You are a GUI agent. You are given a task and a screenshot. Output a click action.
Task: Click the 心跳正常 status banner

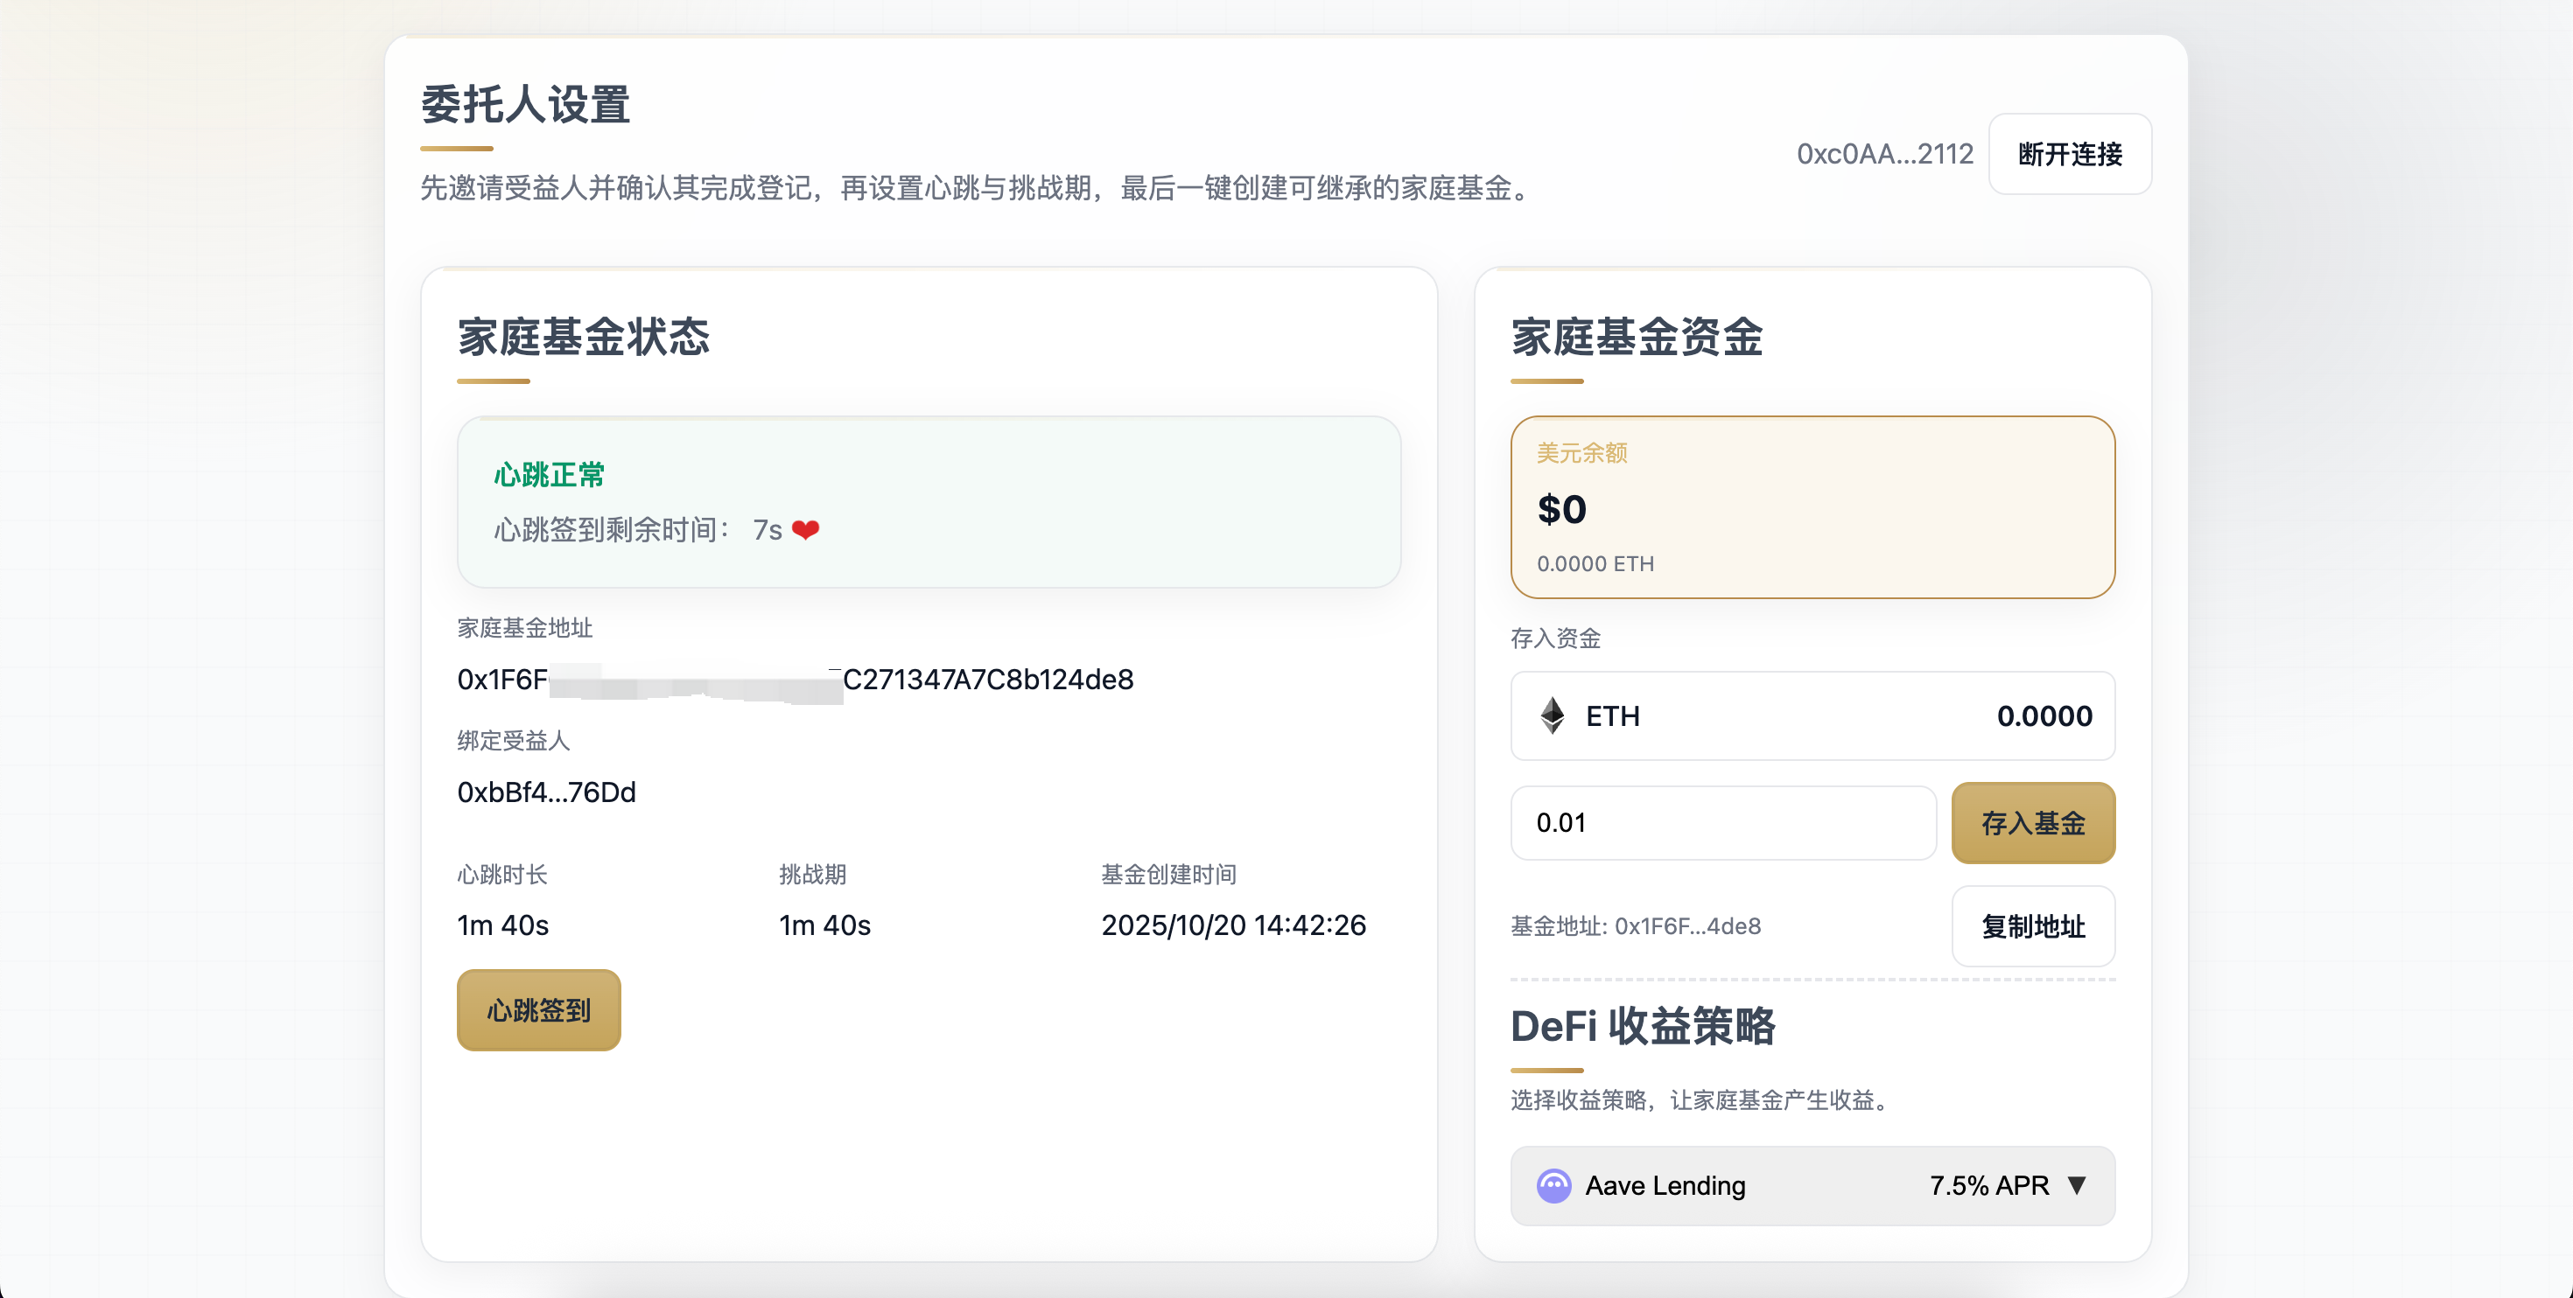click(928, 501)
